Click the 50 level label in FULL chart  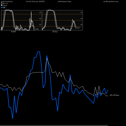[81, 18]
